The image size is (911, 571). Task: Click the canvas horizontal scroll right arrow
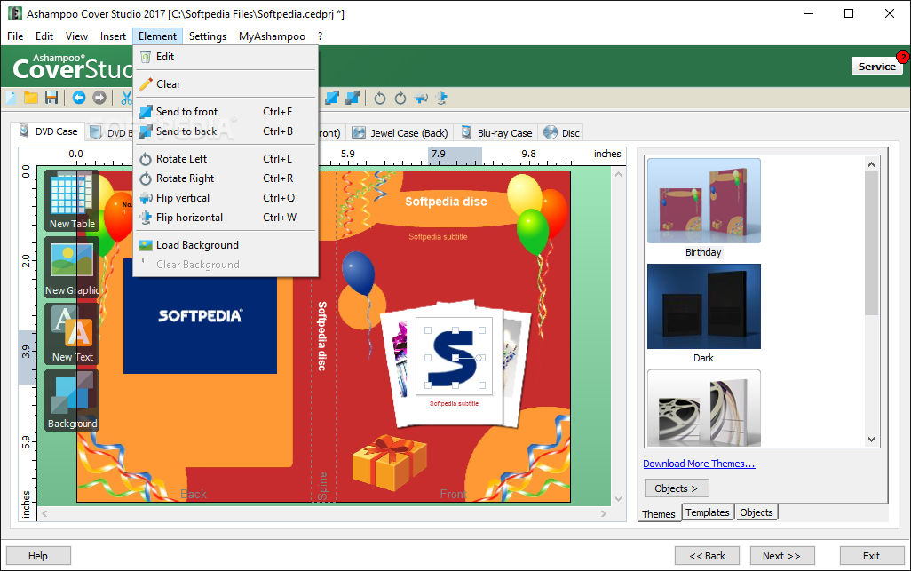point(604,513)
